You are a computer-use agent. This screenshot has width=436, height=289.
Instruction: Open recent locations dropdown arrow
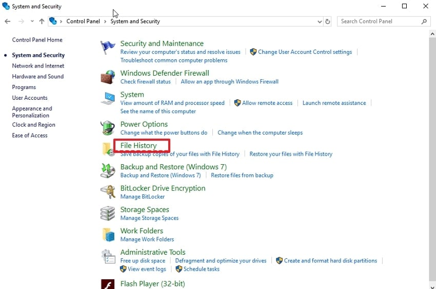(x=32, y=21)
